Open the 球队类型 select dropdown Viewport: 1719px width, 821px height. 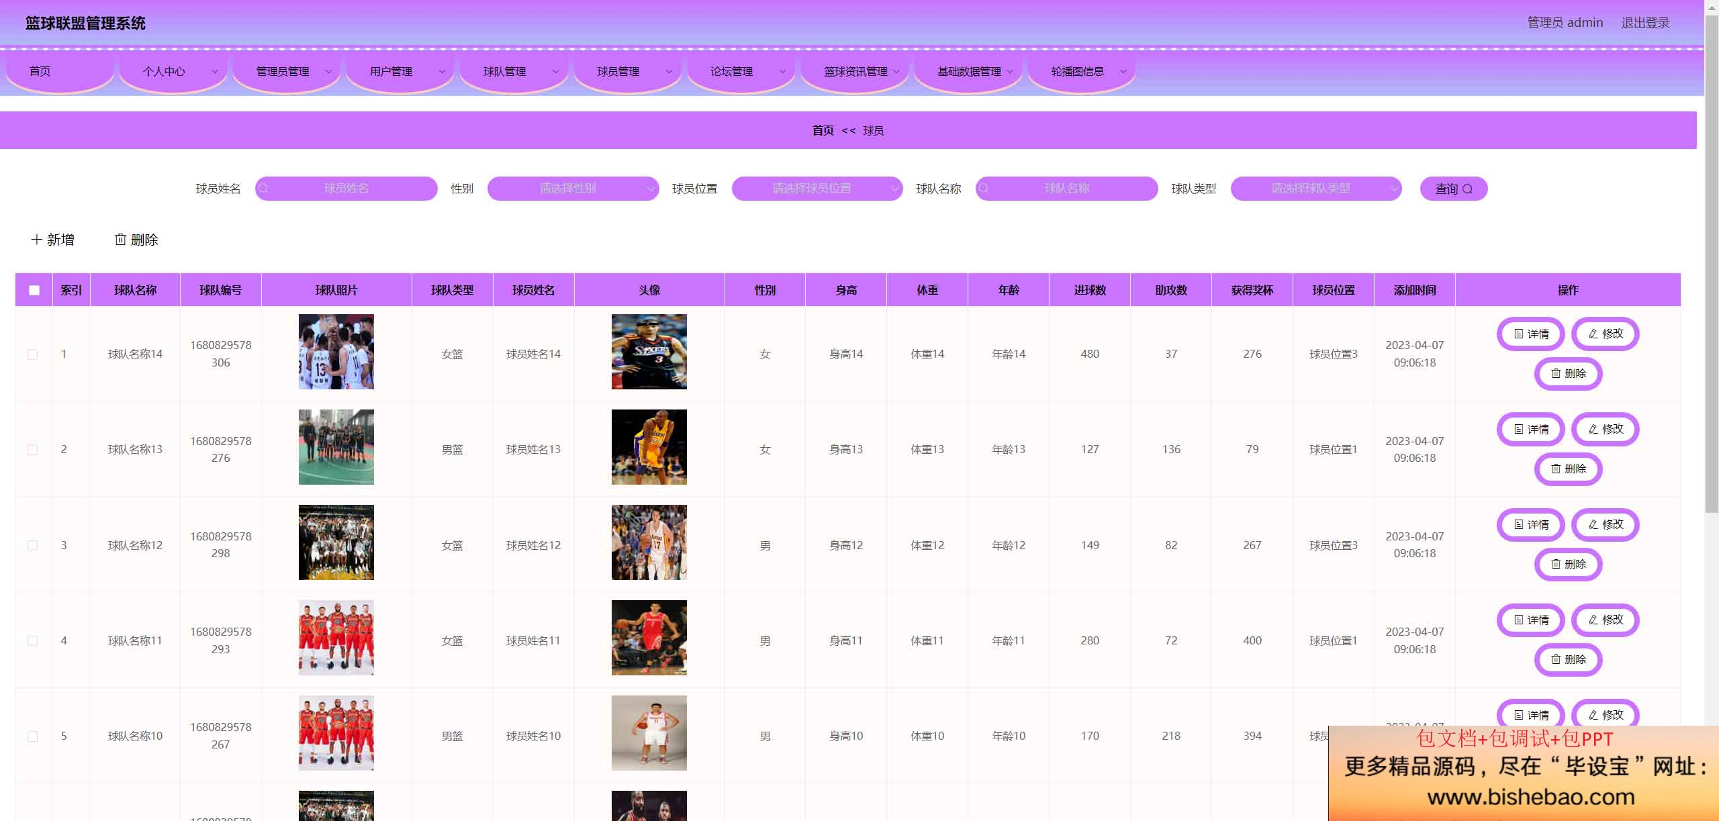click(1316, 189)
